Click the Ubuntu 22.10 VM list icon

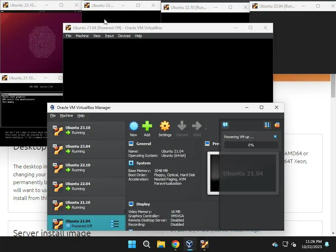[x=58, y=168]
